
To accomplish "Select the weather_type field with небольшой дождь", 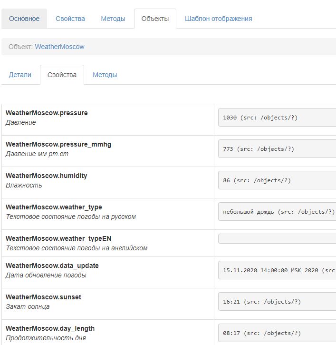I will [277, 212].
